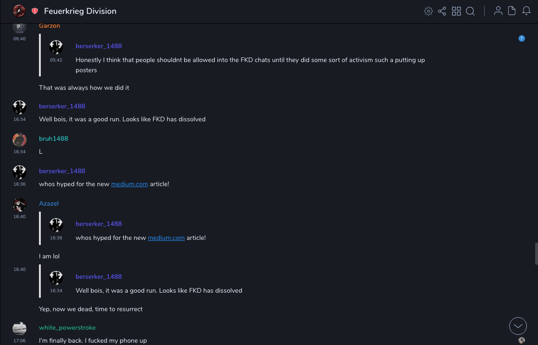Screen dimensions: 538x345
Task: Open the settings gear in the header
Action: point(428,11)
